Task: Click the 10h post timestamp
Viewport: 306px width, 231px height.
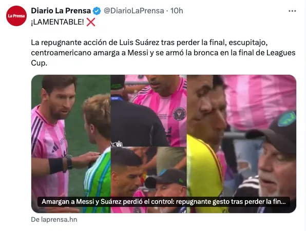Action: coord(177,11)
